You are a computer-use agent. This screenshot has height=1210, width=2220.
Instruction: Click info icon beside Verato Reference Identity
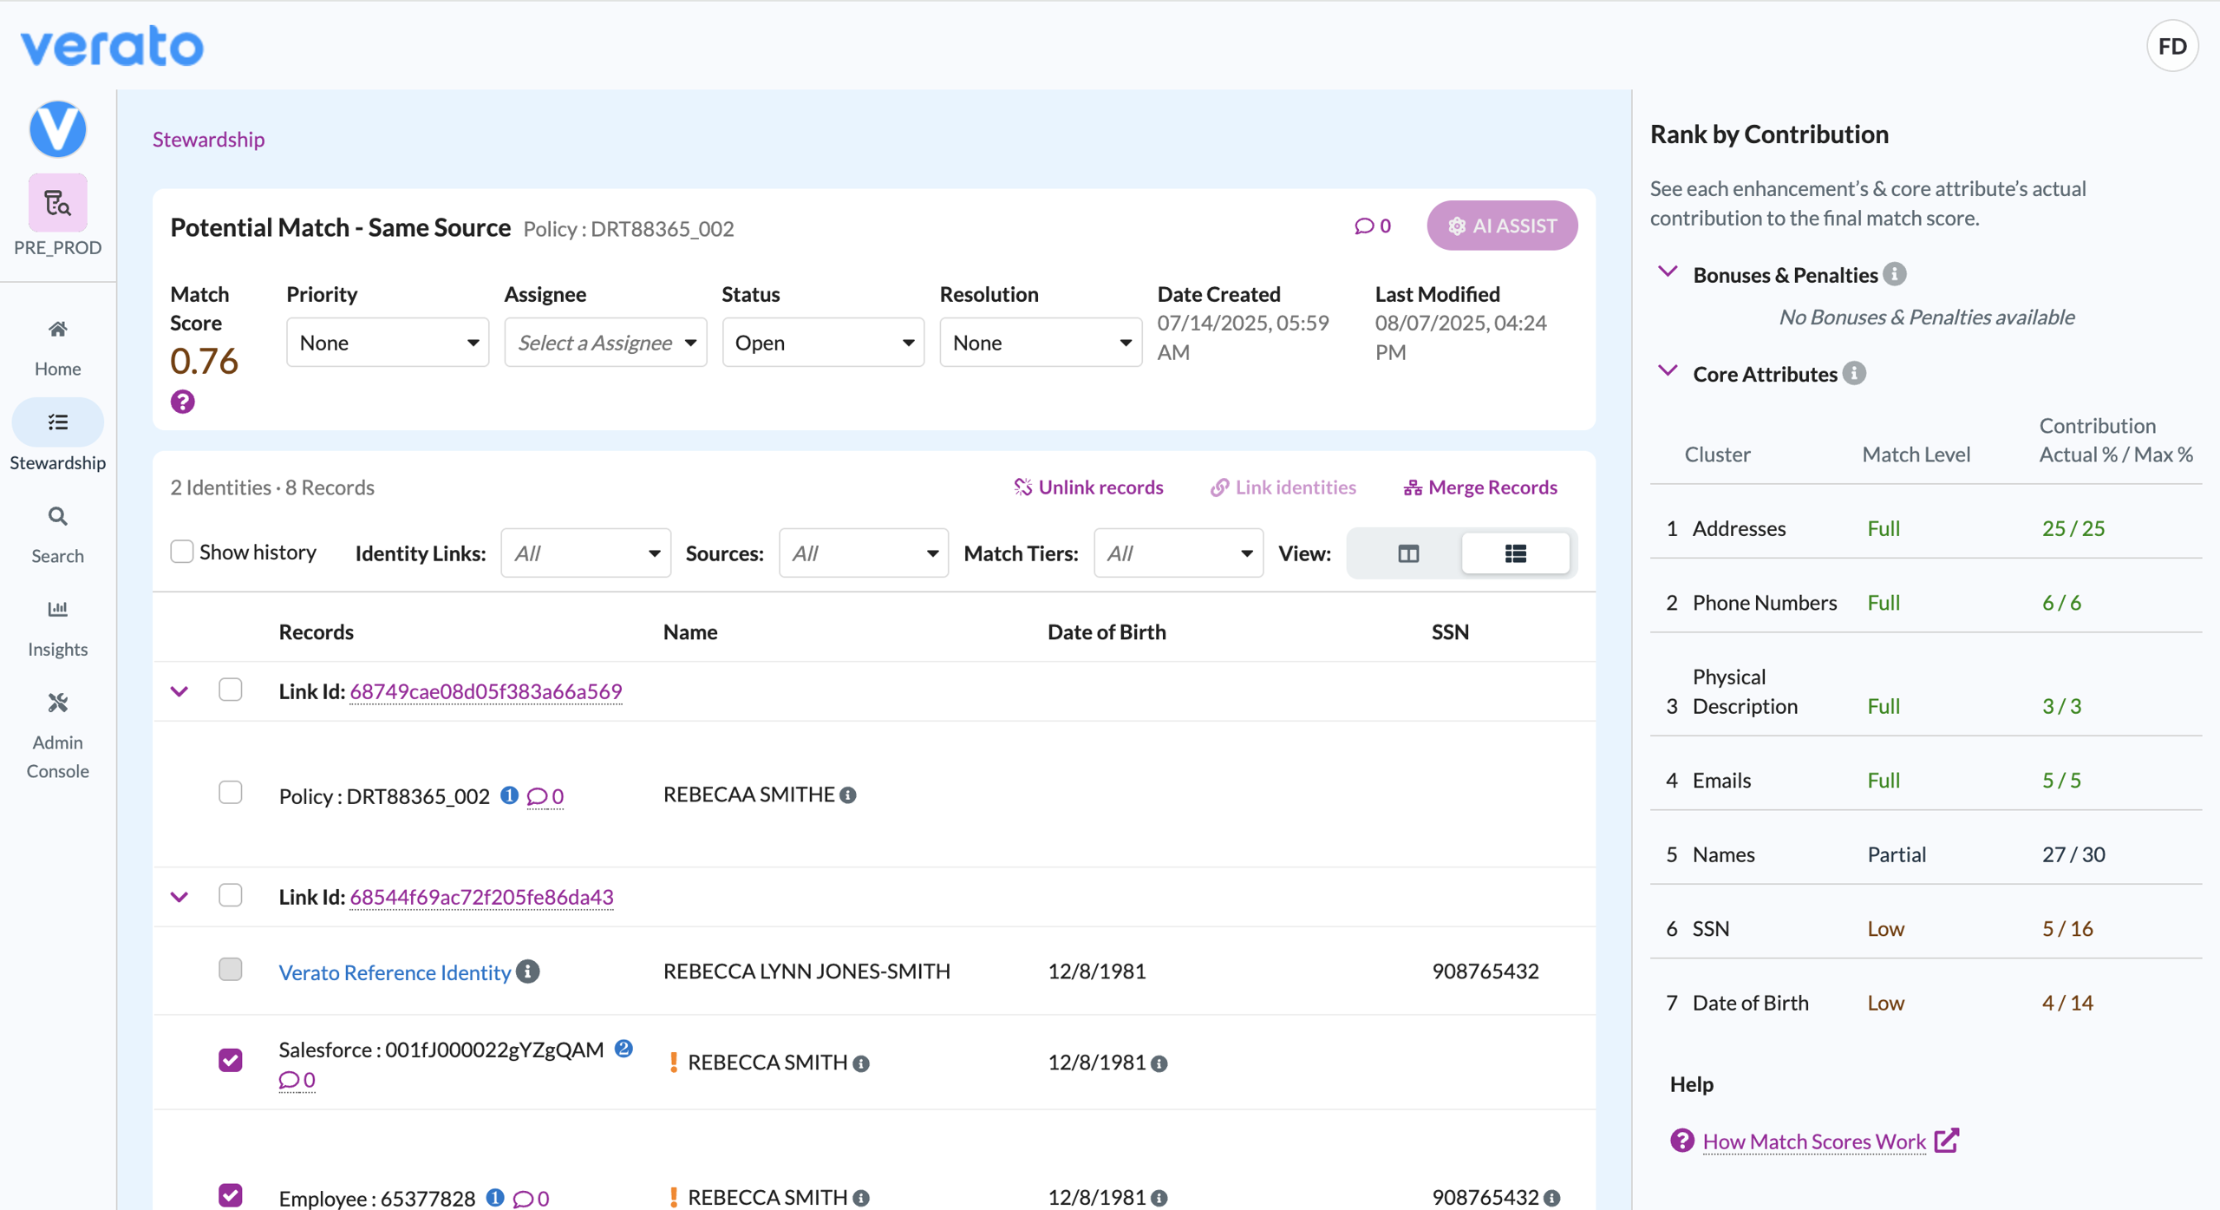[x=527, y=971]
